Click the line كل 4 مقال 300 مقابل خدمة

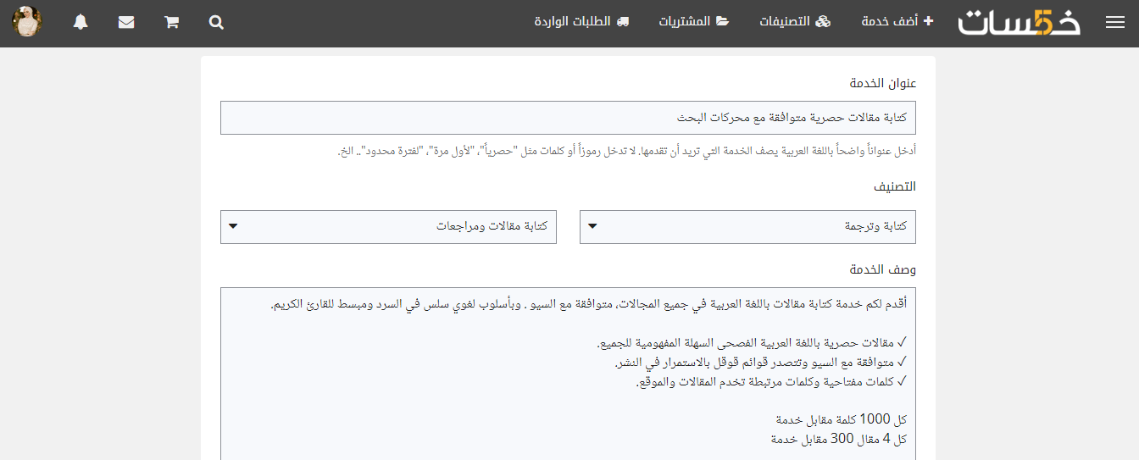(839, 440)
